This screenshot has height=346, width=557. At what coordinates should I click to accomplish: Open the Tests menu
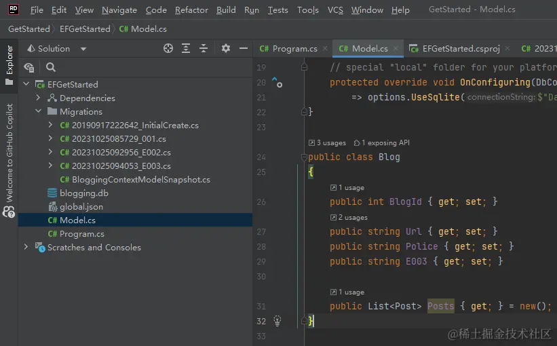pos(277,10)
